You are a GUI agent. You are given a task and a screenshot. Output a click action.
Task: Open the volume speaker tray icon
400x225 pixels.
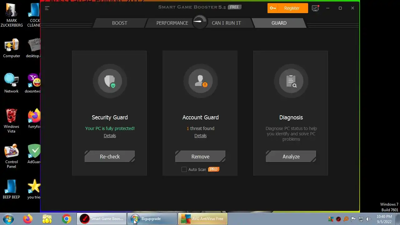tap(368, 219)
